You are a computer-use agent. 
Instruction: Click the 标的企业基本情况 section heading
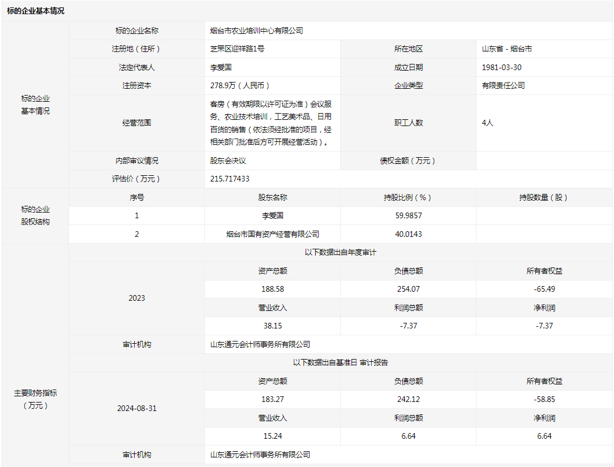pyautogui.click(x=36, y=11)
